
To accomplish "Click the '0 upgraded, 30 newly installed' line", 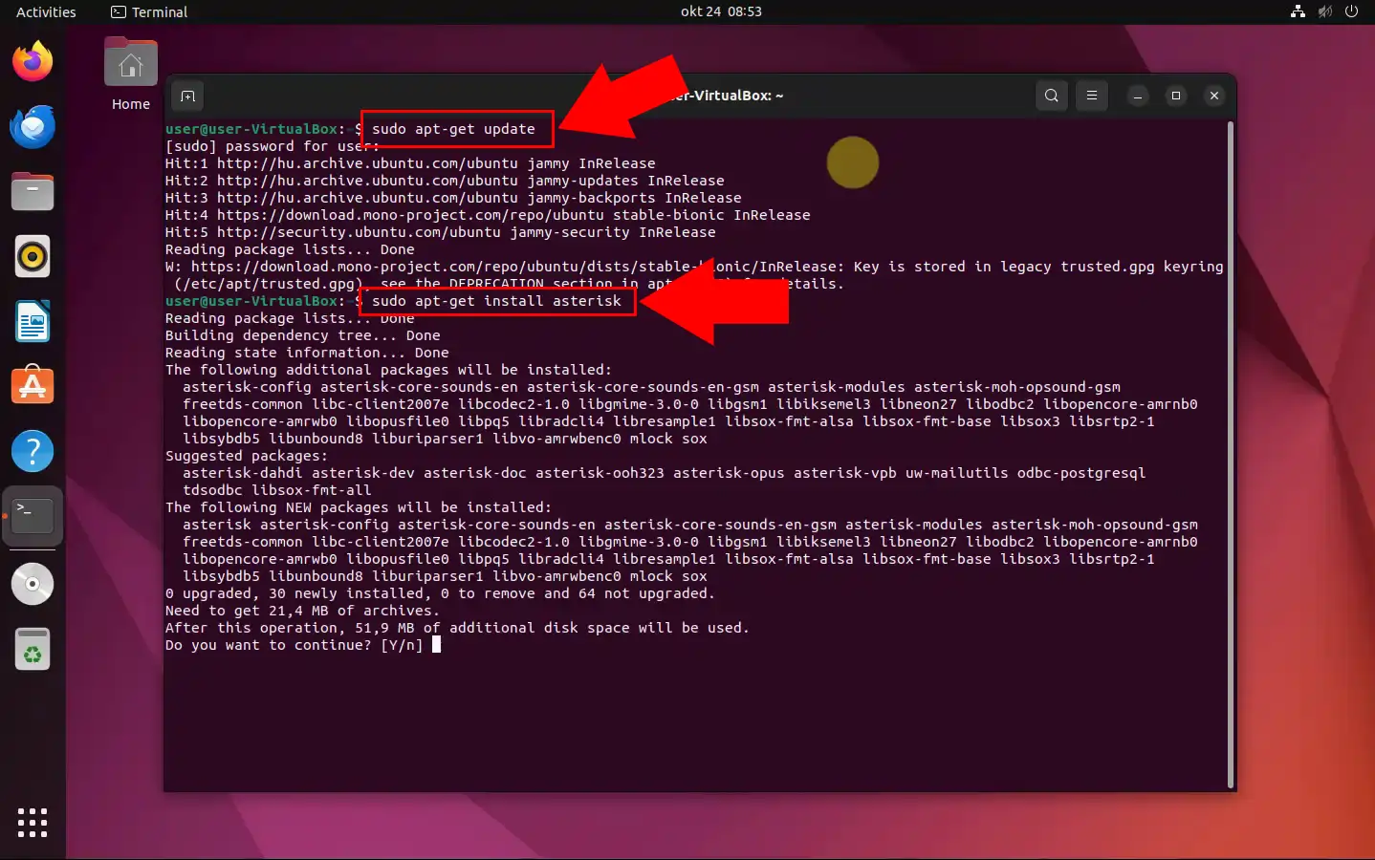I will [x=440, y=593].
